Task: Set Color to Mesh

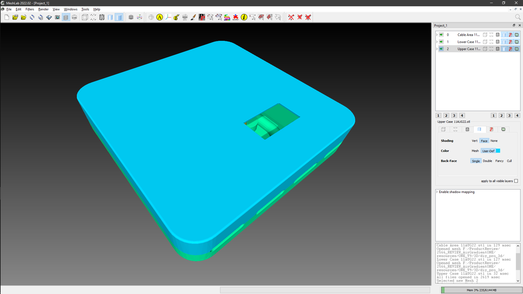Action: (475, 151)
